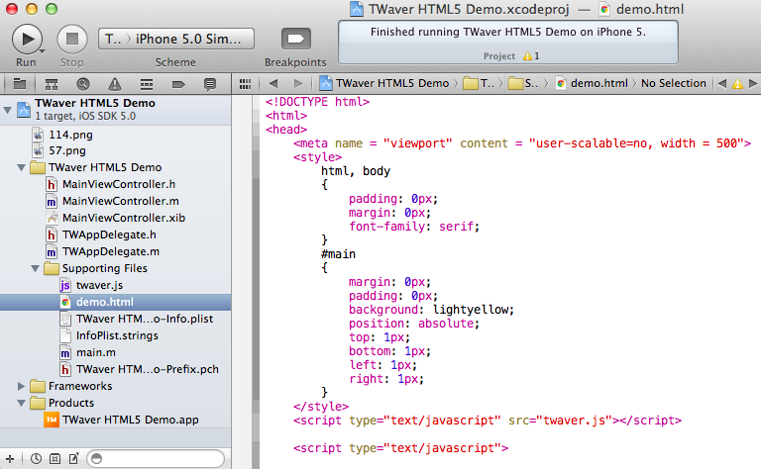The height and width of the screenshot is (469, 761).
Task: Collapse the Supporting Files group
Action: pyautogui.click(x=35, y=268)
